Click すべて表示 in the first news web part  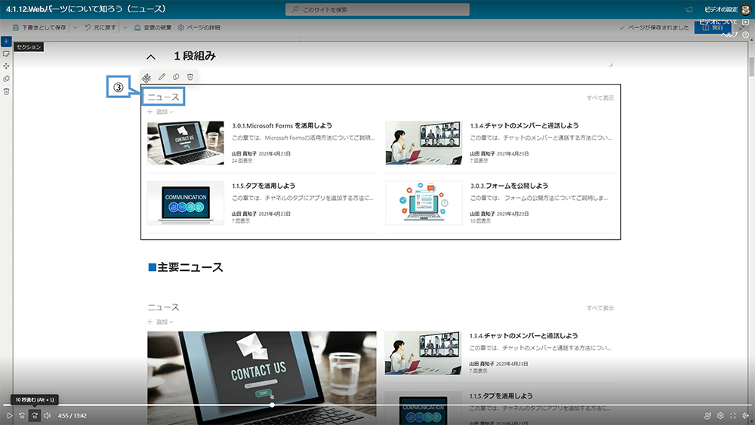600,97
